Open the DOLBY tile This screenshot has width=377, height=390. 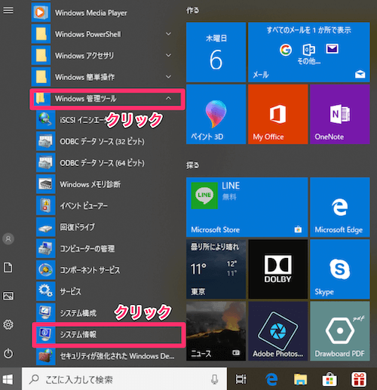278,269
